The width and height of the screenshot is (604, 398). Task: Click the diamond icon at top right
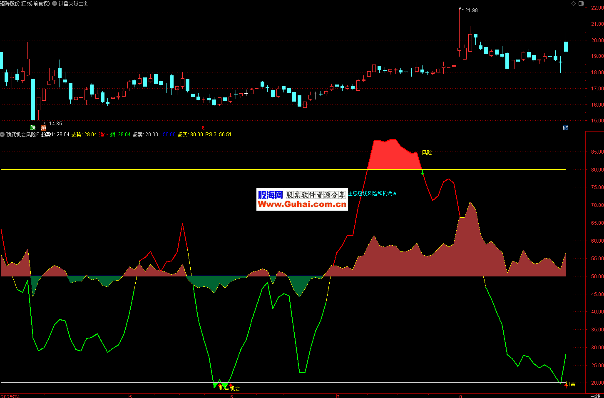(x=573, y=3)
